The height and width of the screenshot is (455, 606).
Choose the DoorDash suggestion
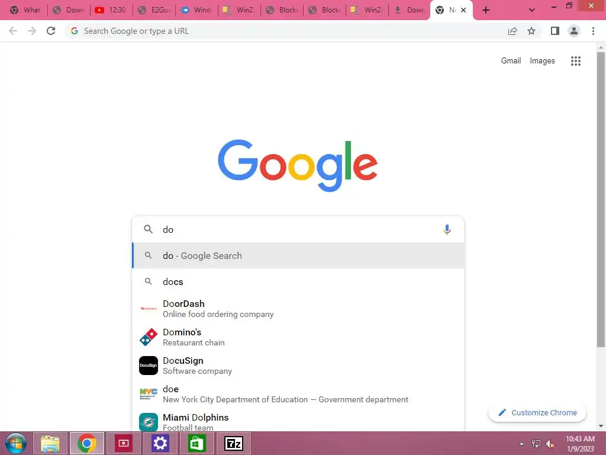pyautogui.click(x=298, y=309)
